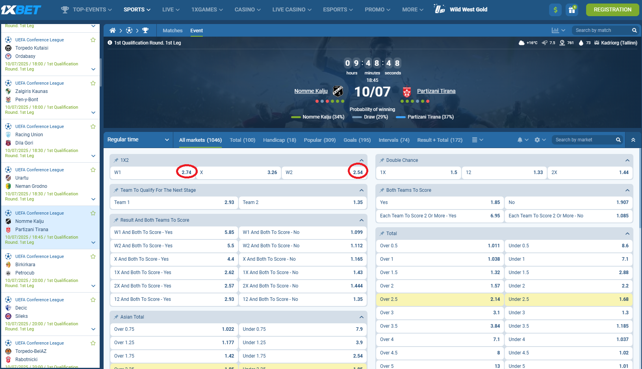Screen dimensions: 642x369
Task: Click the Nomme Kalju team crest
Action: click(x=338, y=91)
